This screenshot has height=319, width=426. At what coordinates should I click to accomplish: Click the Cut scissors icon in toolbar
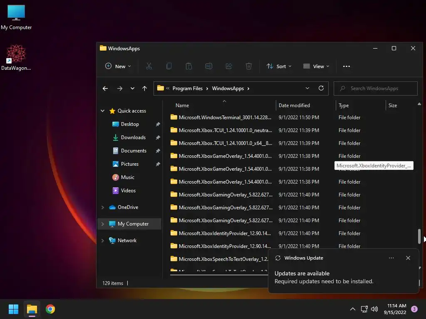click(x=149, y=66)
